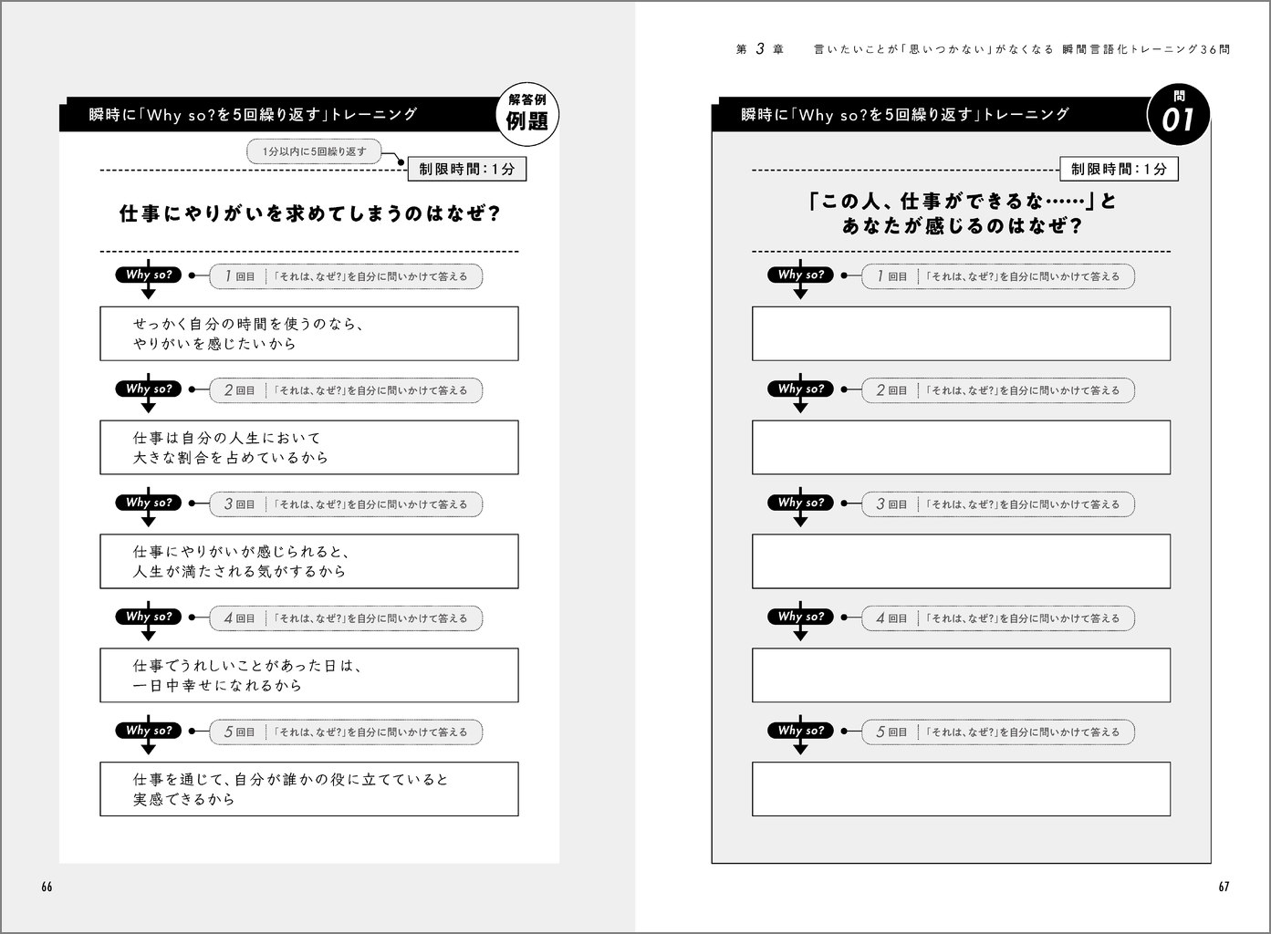Click the first Why so? arrow on page 67

[x=800, y=276]
